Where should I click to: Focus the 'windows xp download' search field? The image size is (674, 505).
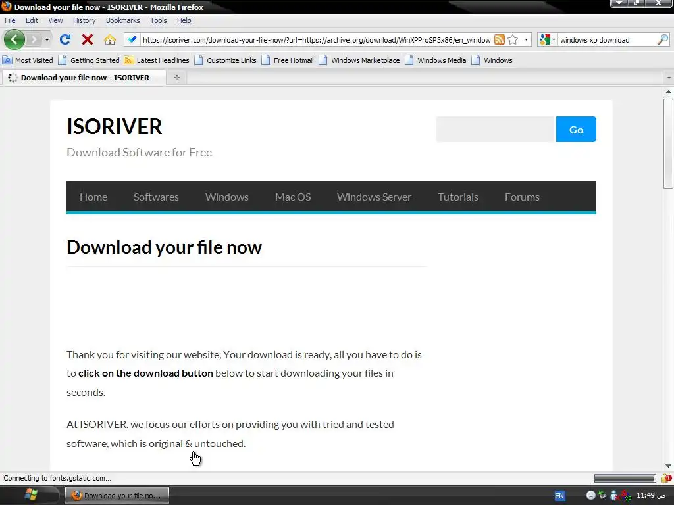[x=607, y=40]
